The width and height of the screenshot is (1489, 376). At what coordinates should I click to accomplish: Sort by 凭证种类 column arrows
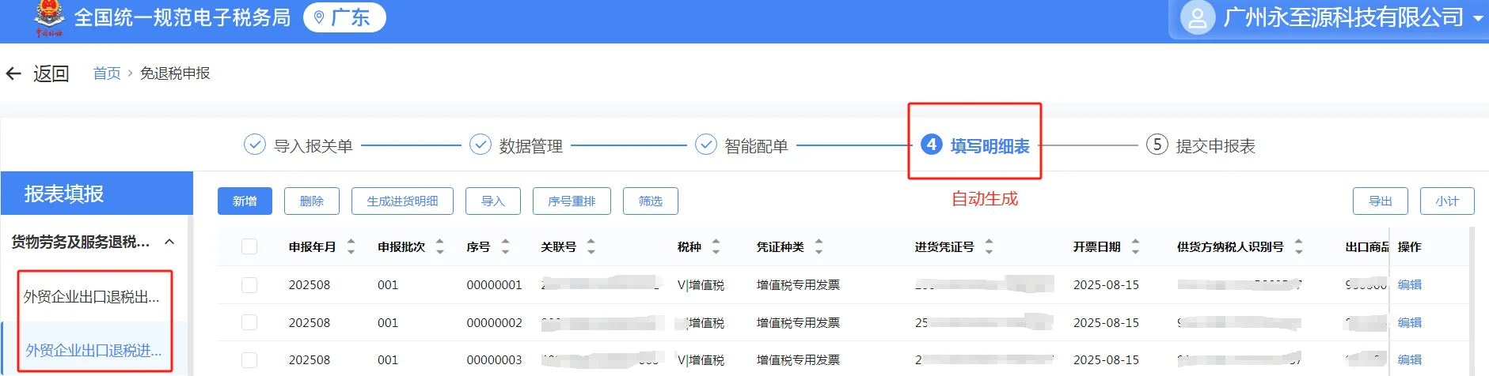819,246
